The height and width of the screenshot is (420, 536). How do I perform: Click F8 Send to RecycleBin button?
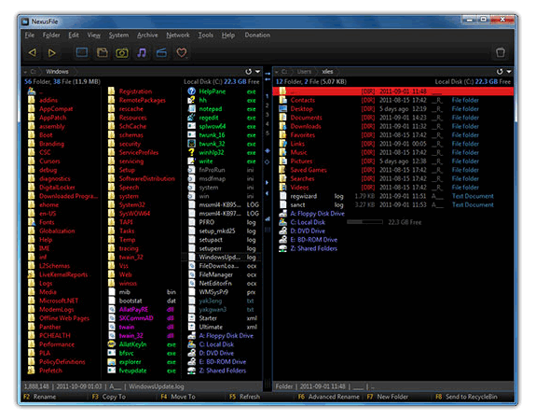(467, 397)
